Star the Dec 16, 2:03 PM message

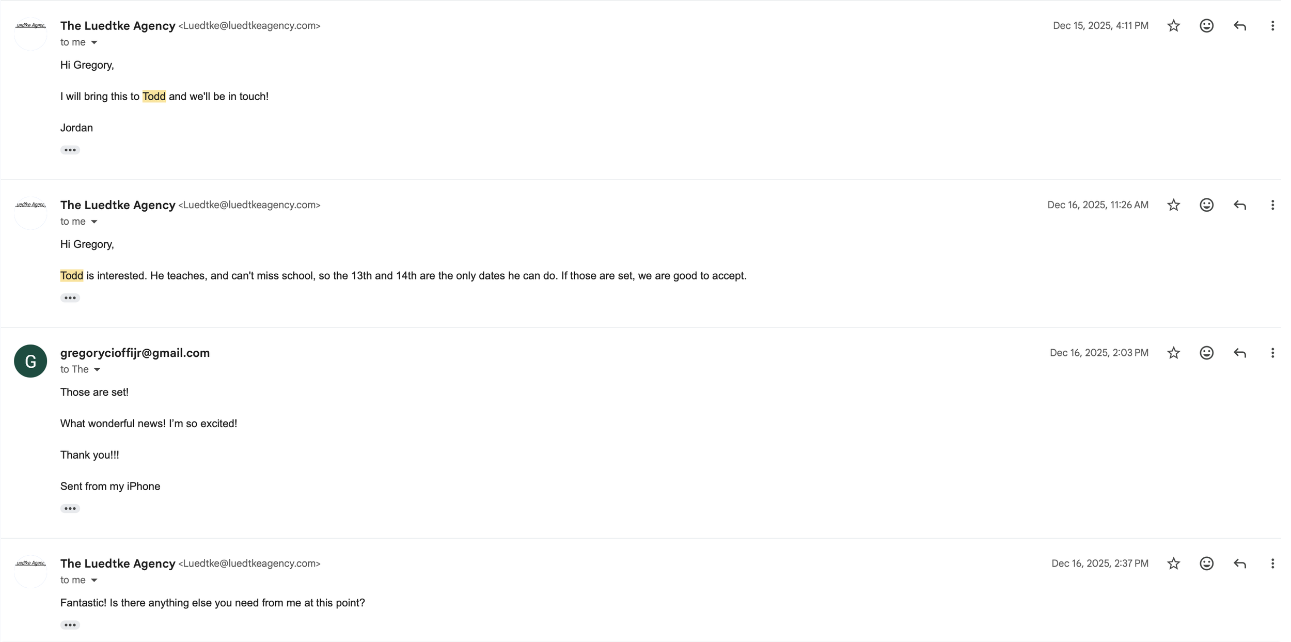(x=1173, y=353)
